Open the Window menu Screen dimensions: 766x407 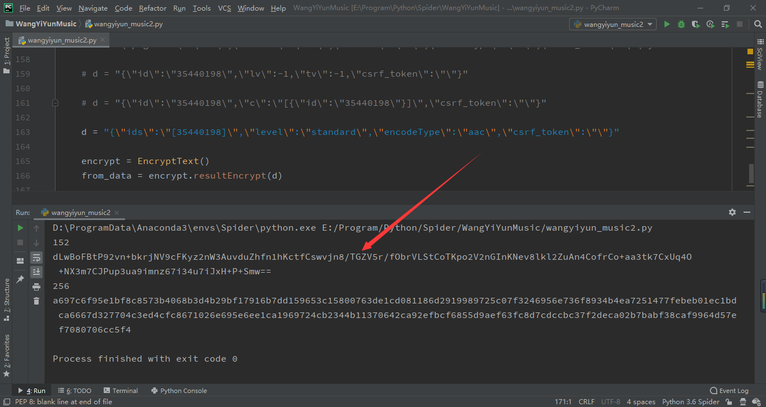pyautogui.click(x=251, y=8)
